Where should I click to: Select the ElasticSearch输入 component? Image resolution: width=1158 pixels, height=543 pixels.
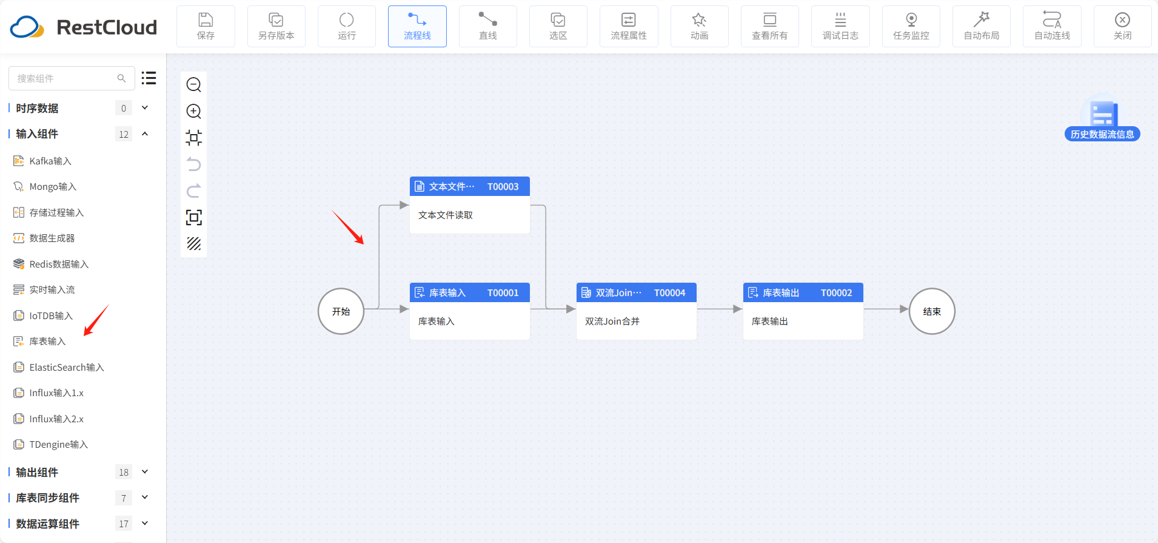tap(59, 367)
